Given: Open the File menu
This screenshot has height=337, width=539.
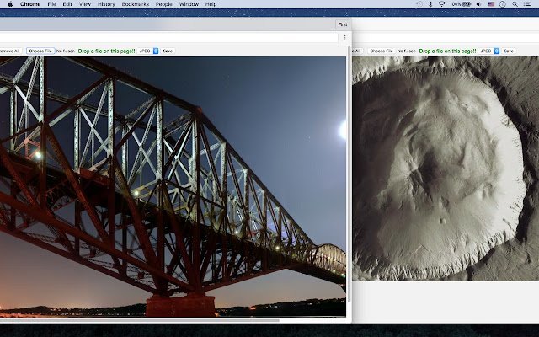Looking at the screenshot, I should pos(51,4).
